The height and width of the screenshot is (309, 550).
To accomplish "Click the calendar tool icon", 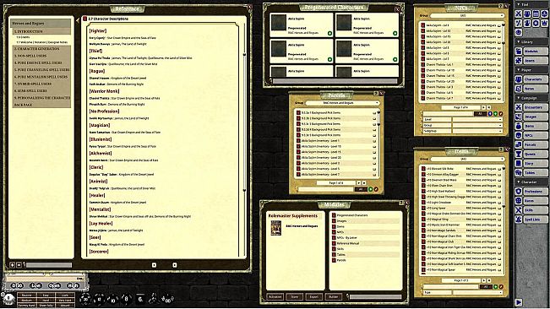I will click(536, 14).
